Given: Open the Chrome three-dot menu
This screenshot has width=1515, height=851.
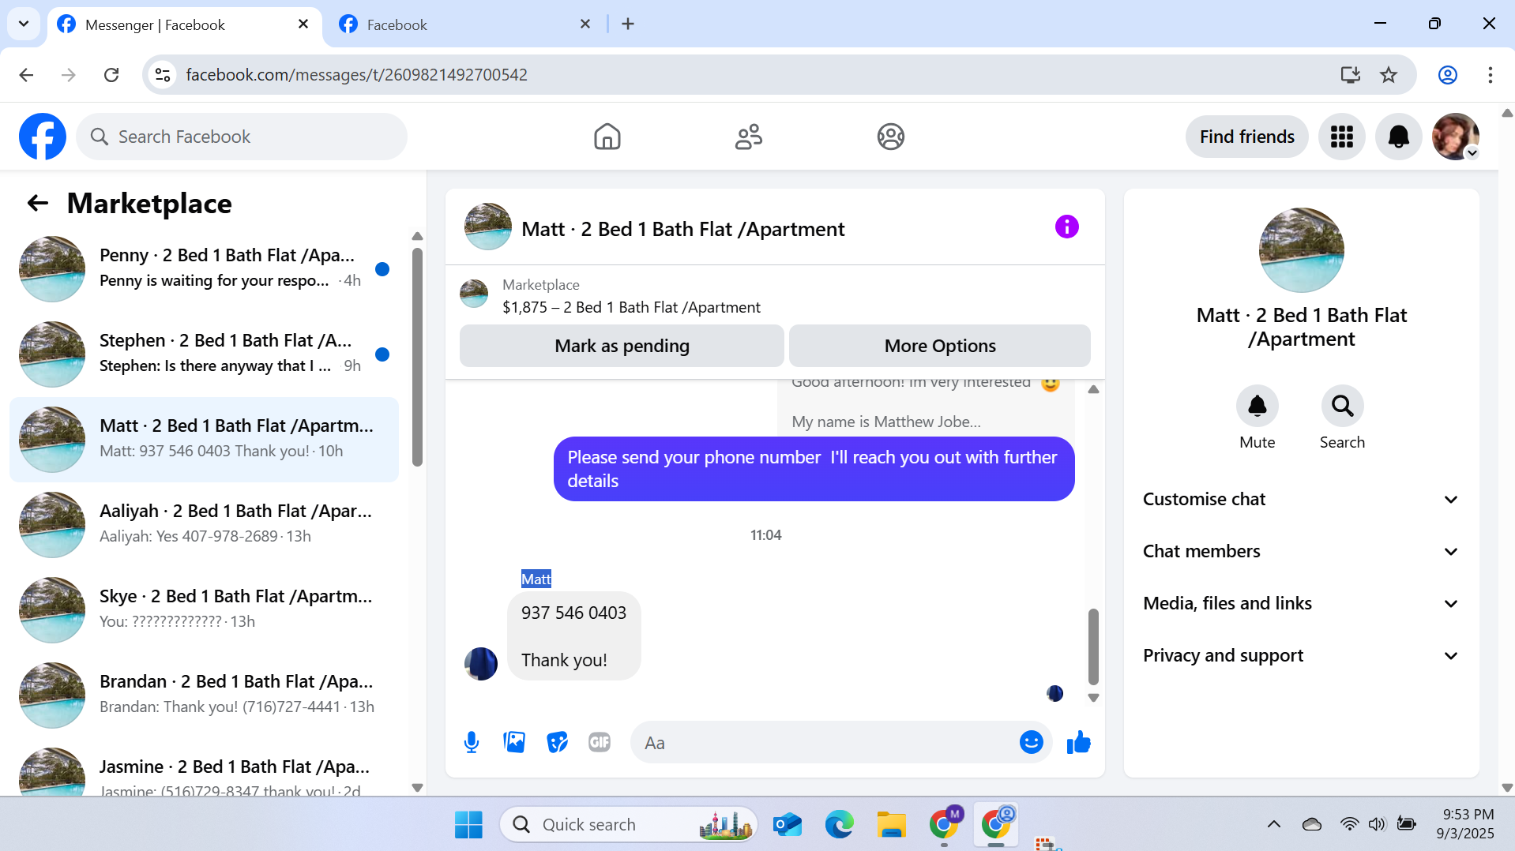Looking at the screenshot, I should [1490, 75].
